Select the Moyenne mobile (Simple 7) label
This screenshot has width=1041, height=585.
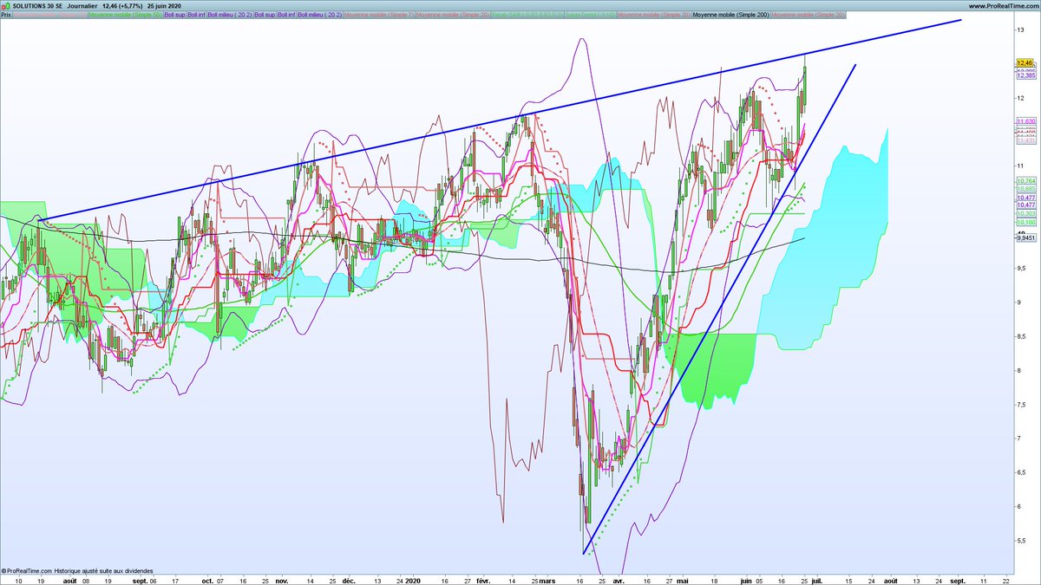[x=379, y=15]
